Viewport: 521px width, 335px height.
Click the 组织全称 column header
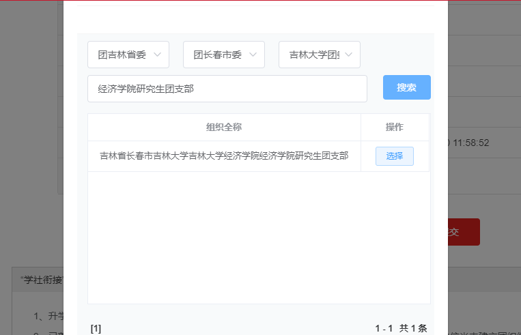224,128
